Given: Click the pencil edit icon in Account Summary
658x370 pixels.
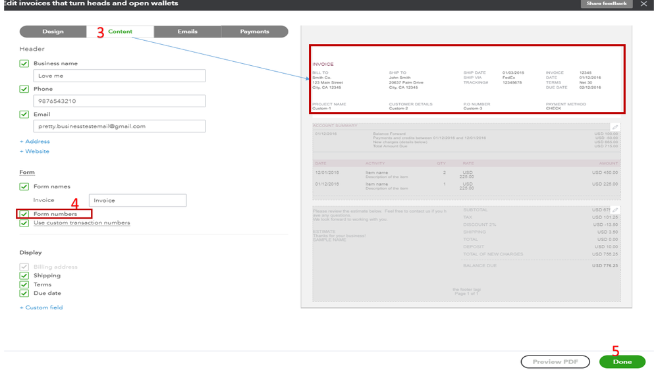Looking at the screenshot, I should coord(615,126).
